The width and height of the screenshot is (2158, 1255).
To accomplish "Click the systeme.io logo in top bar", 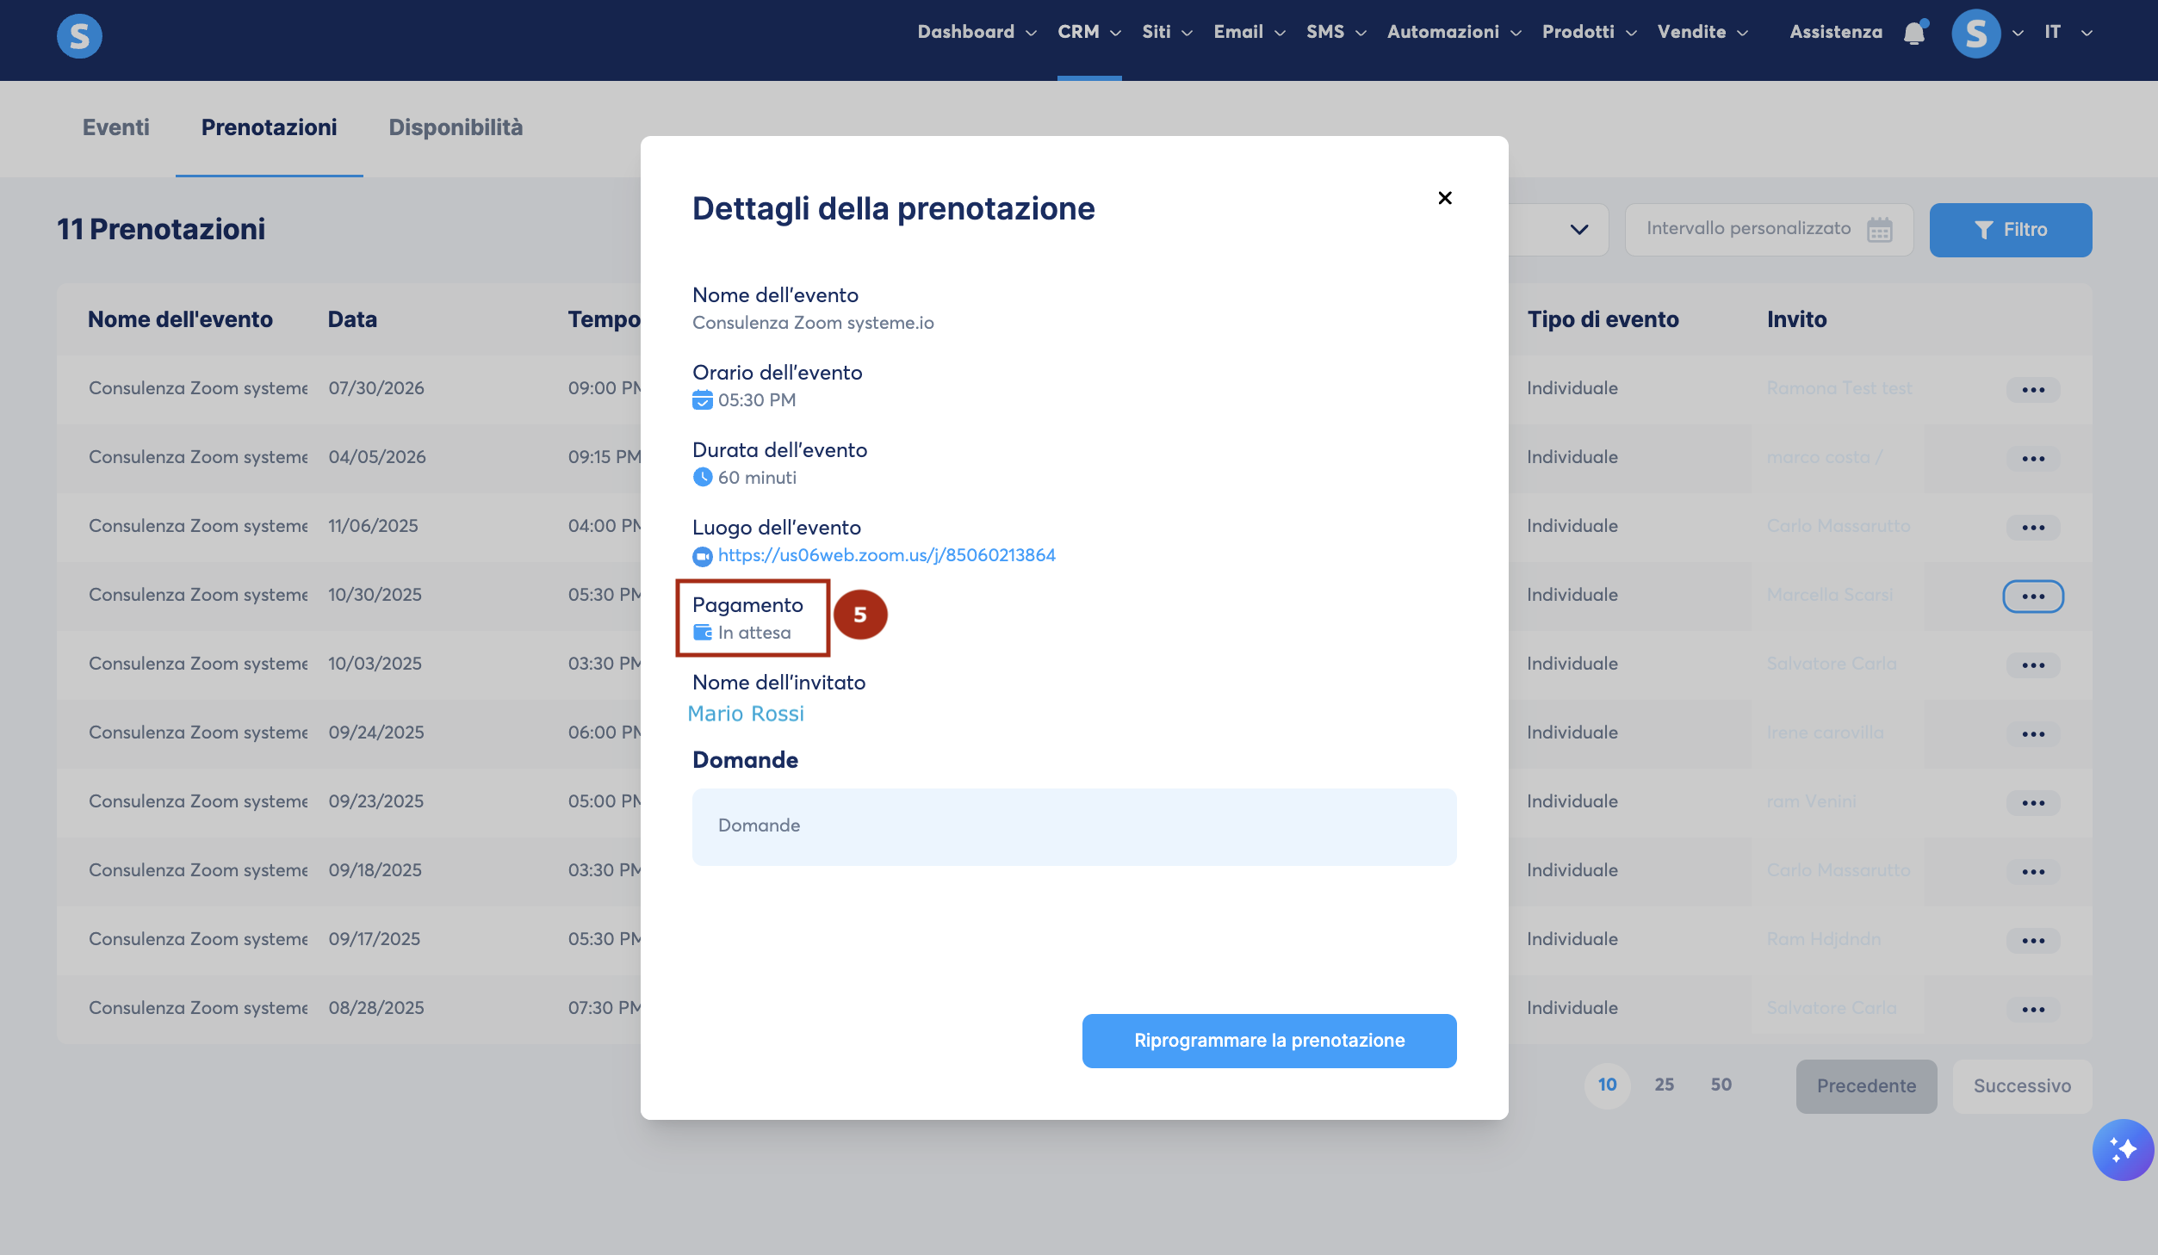I will [x=79, y=35].
